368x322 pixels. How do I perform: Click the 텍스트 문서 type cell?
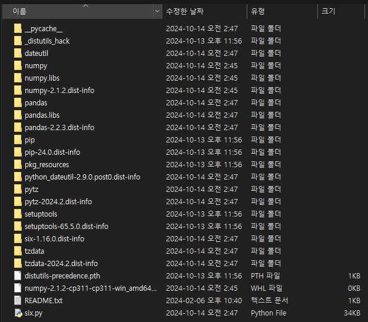270,301
